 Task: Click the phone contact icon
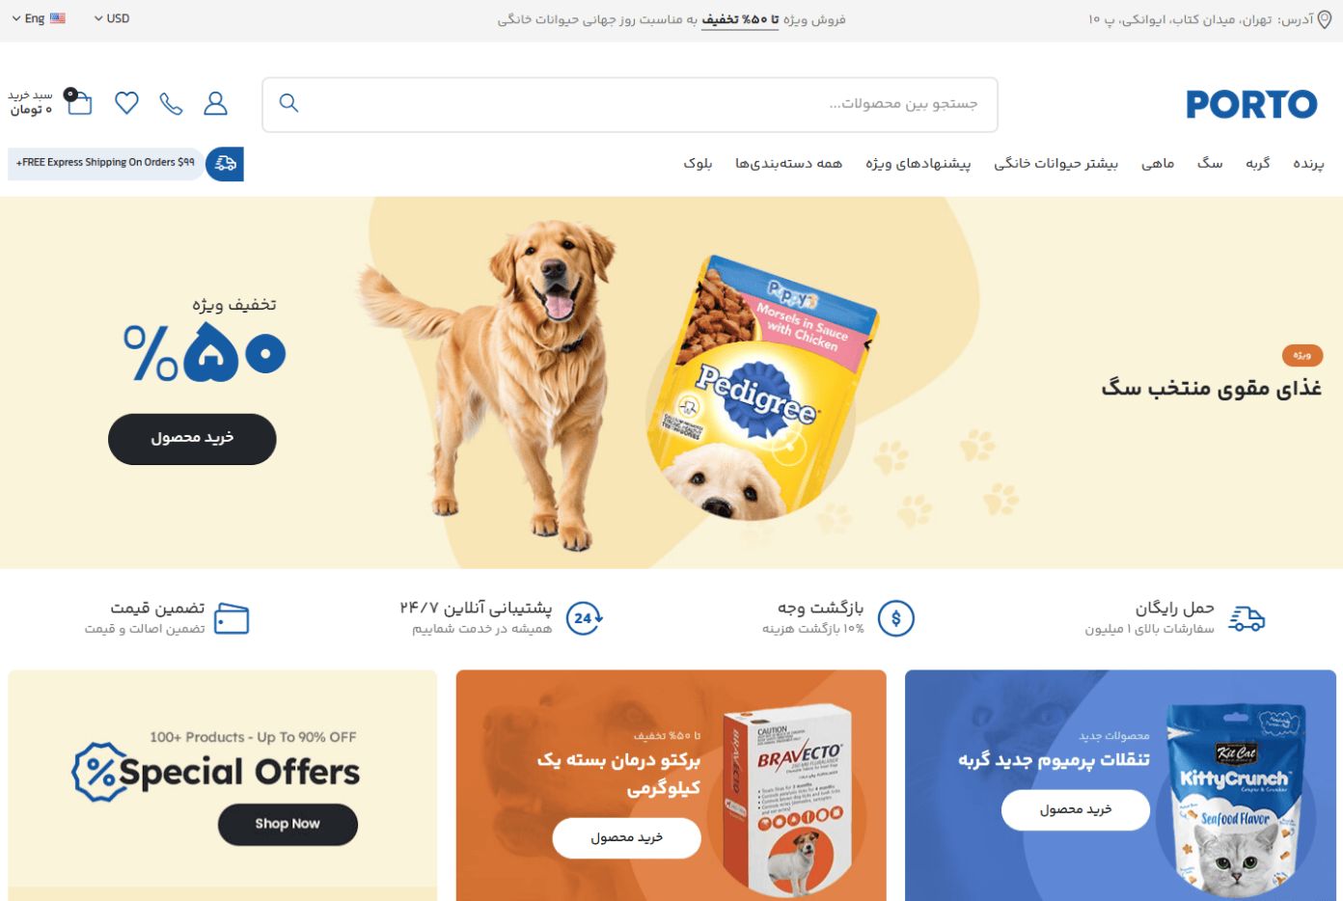[x=171, y=103]
